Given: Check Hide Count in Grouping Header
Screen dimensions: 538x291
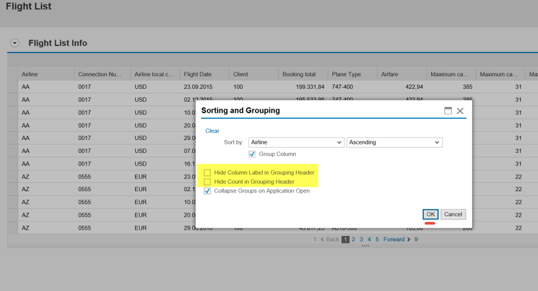Looking at the screenshot, I should [x=208, y=182].
